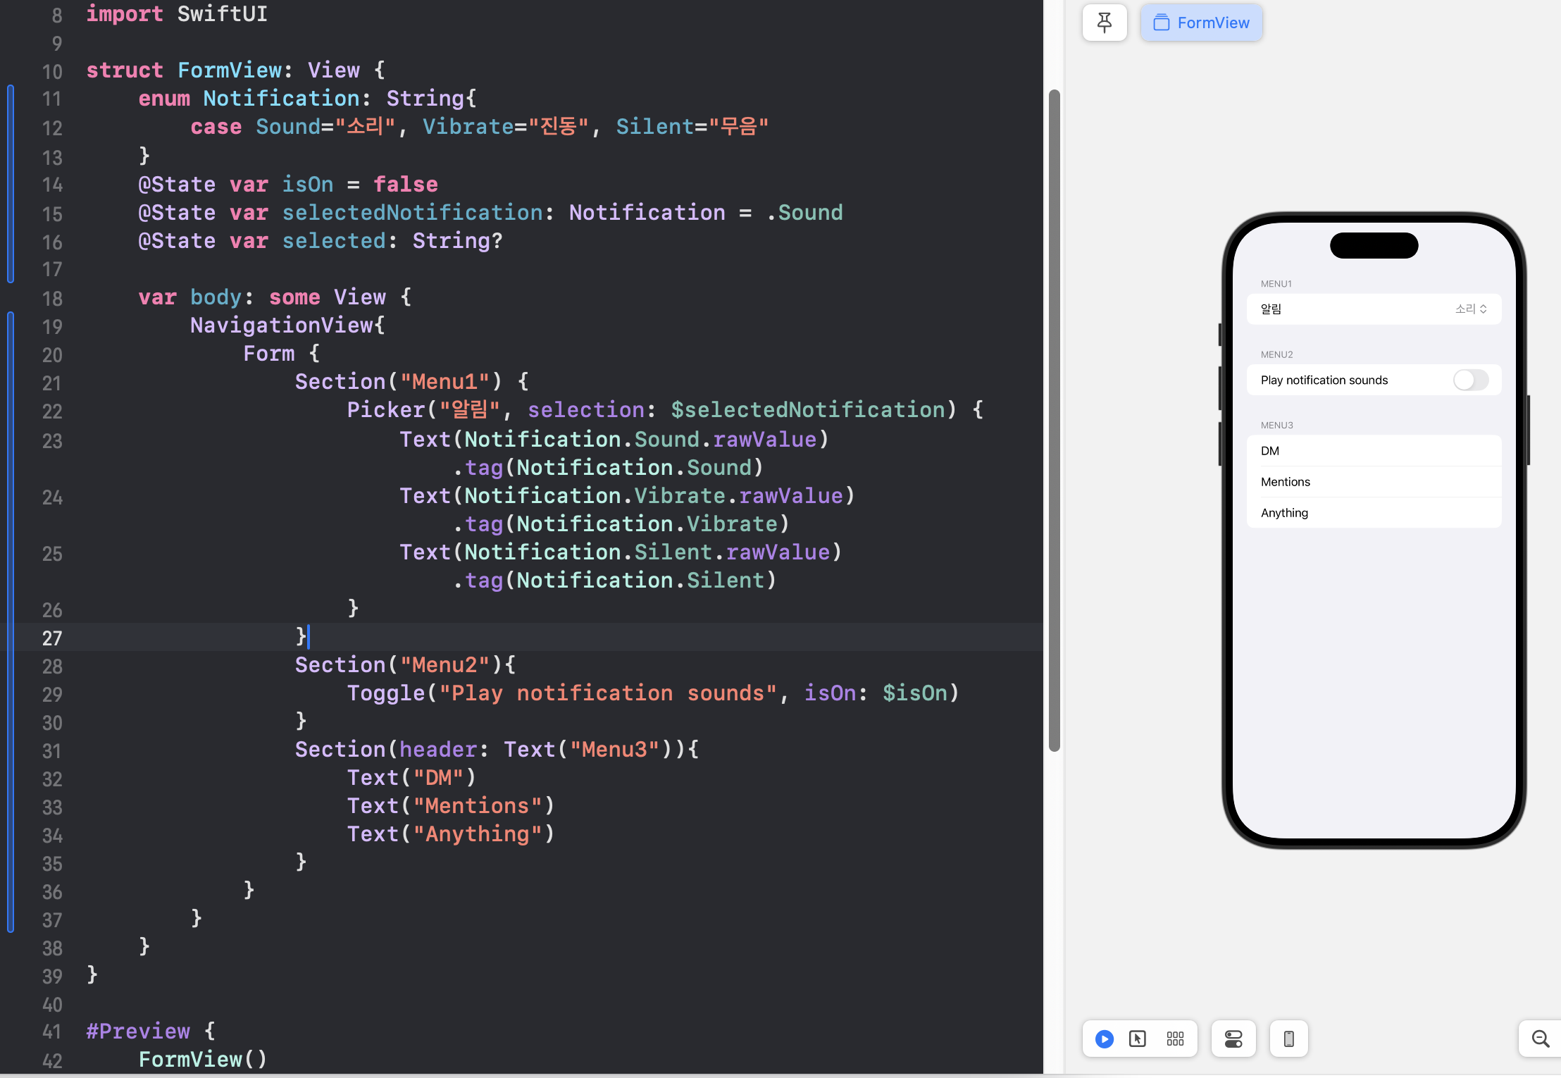
Task: Click the fold ribbon beside line 30
Action: pos(11,722)
